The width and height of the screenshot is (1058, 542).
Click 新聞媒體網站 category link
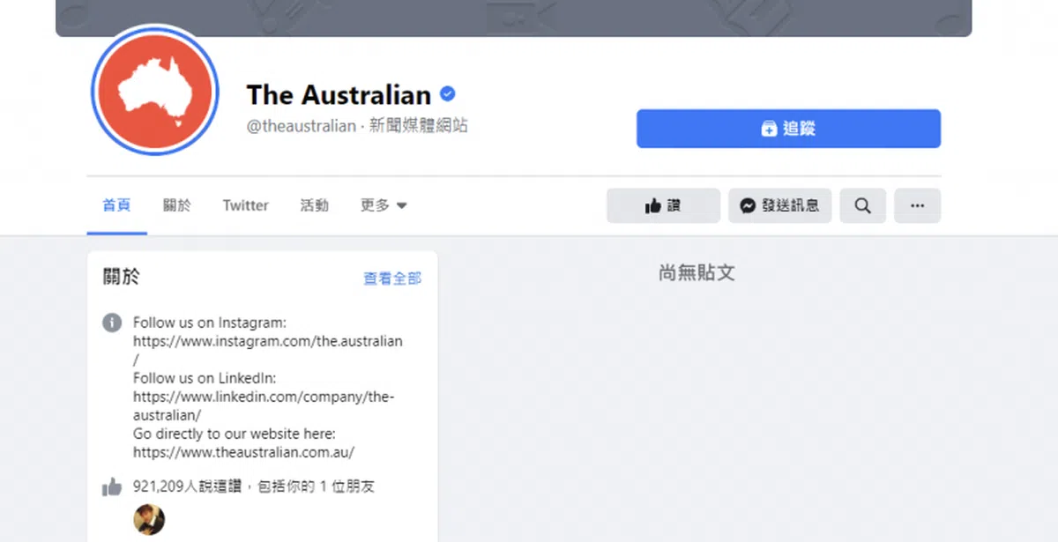pos(419,126)
